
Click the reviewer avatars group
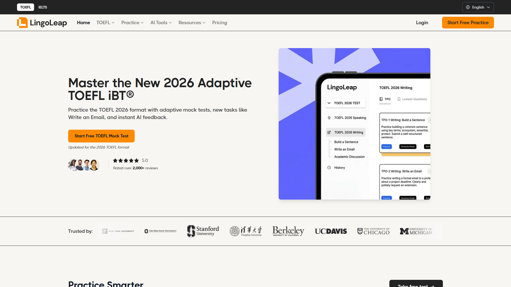[x=84, y=165]
